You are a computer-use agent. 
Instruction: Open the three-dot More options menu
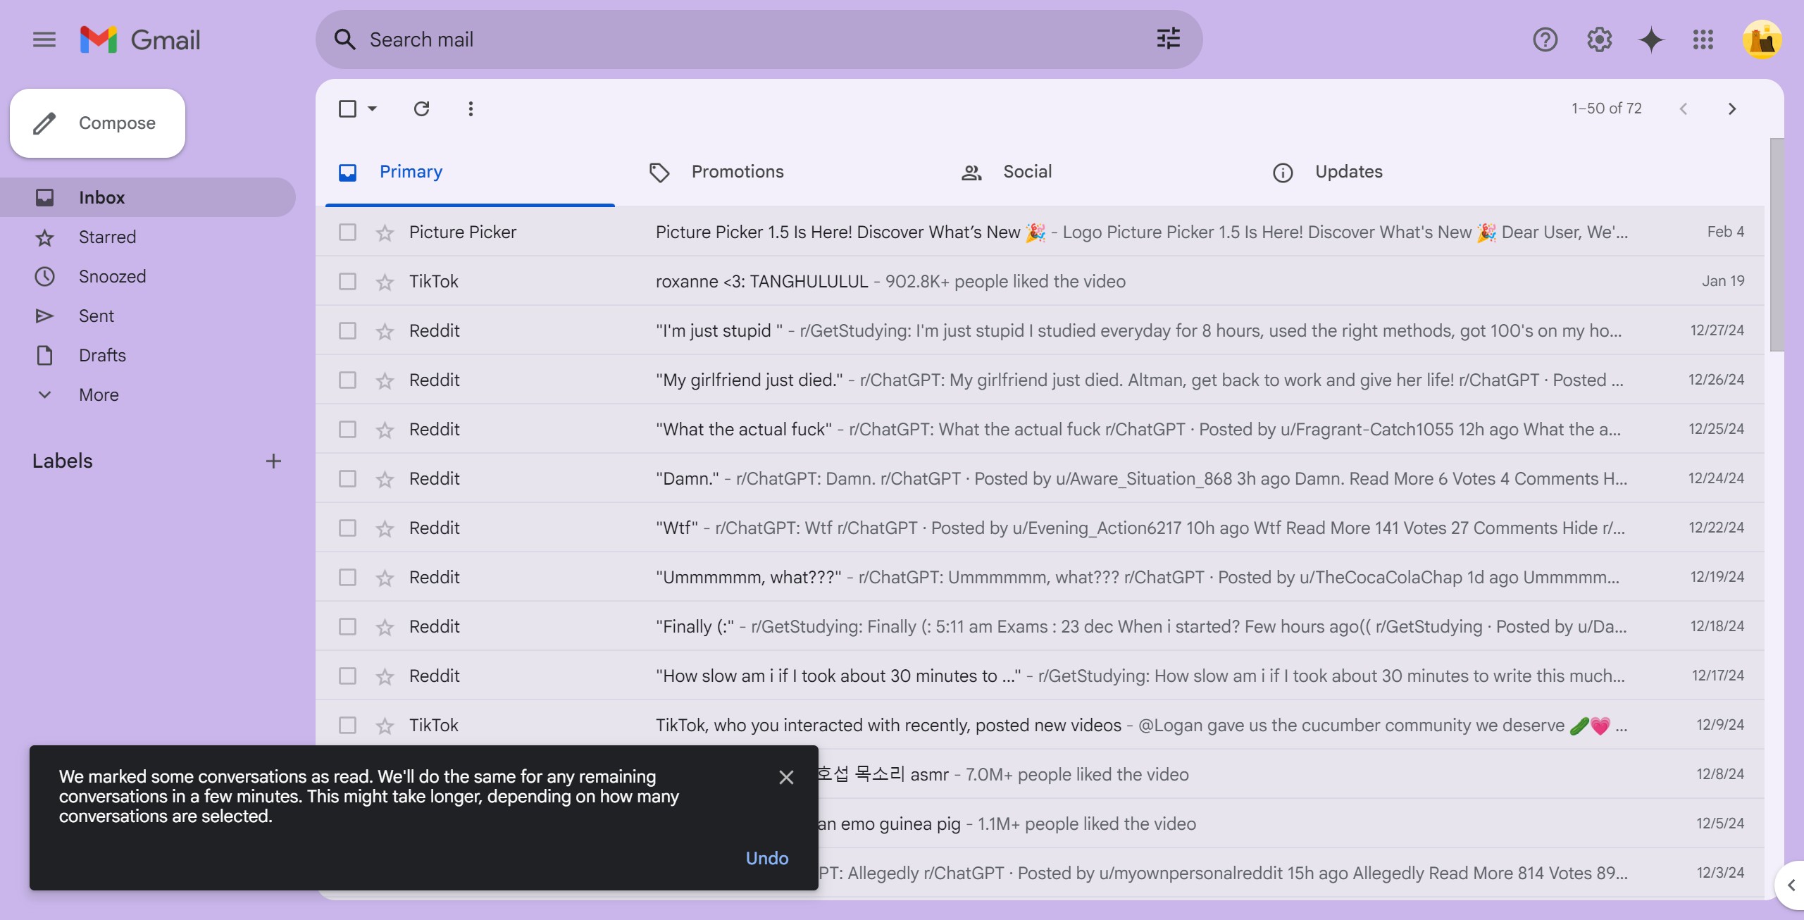(471, 108)
